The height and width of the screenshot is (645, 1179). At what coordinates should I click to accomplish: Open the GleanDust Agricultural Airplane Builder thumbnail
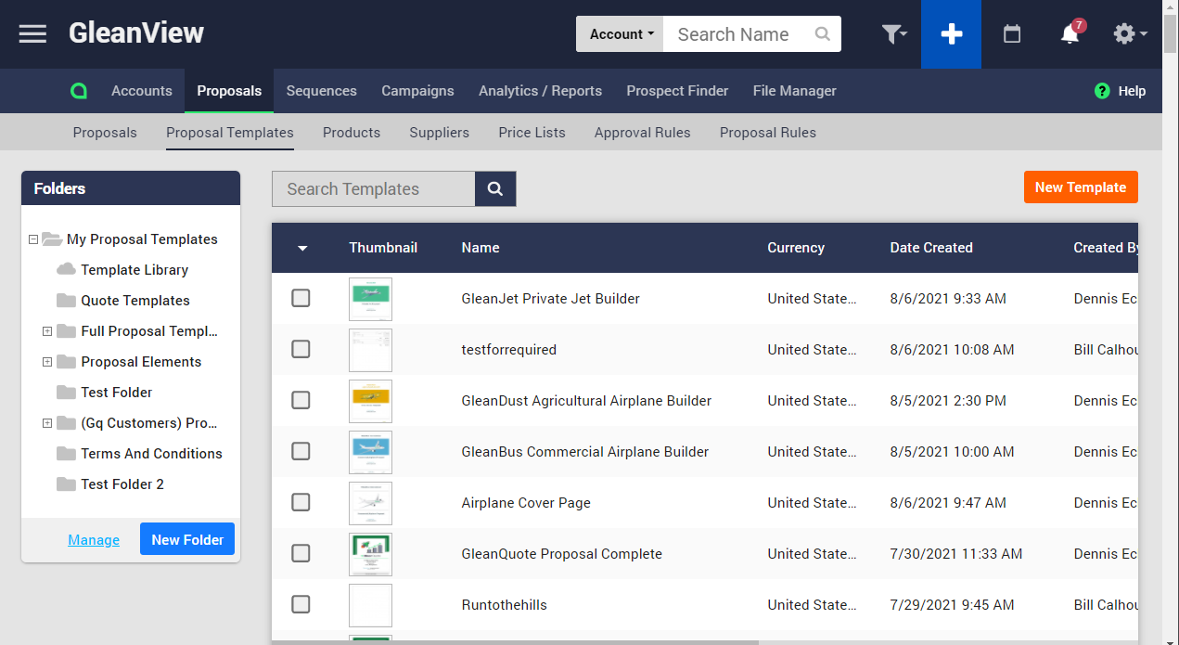point(370,401)
